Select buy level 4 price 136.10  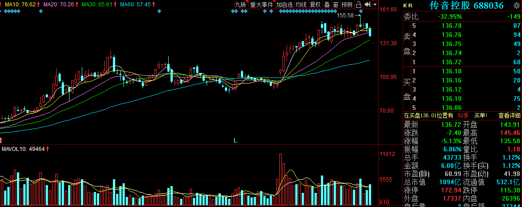click(x=451, y=98)
